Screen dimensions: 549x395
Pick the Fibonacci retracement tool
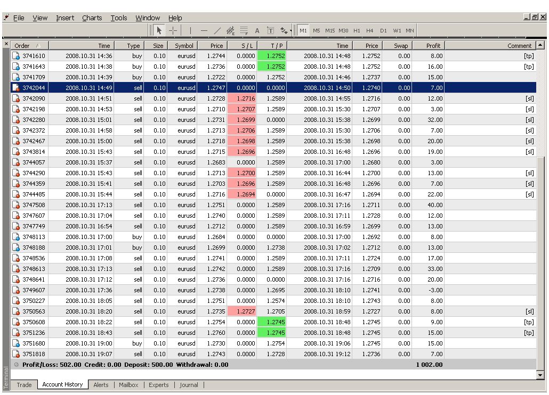coord(244,31)
